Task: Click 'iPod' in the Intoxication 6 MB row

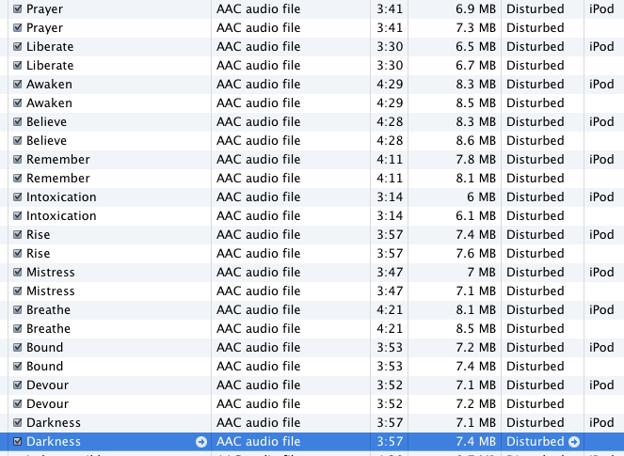Action: (601, 197)
